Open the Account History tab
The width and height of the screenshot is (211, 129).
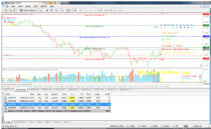point(20,122)
